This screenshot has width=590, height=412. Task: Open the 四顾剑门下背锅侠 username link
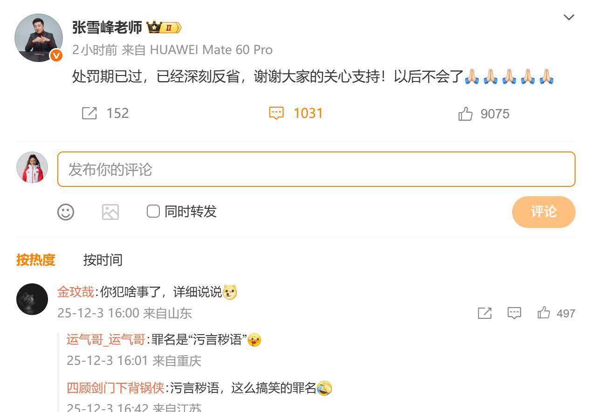[x=115, y=388]
